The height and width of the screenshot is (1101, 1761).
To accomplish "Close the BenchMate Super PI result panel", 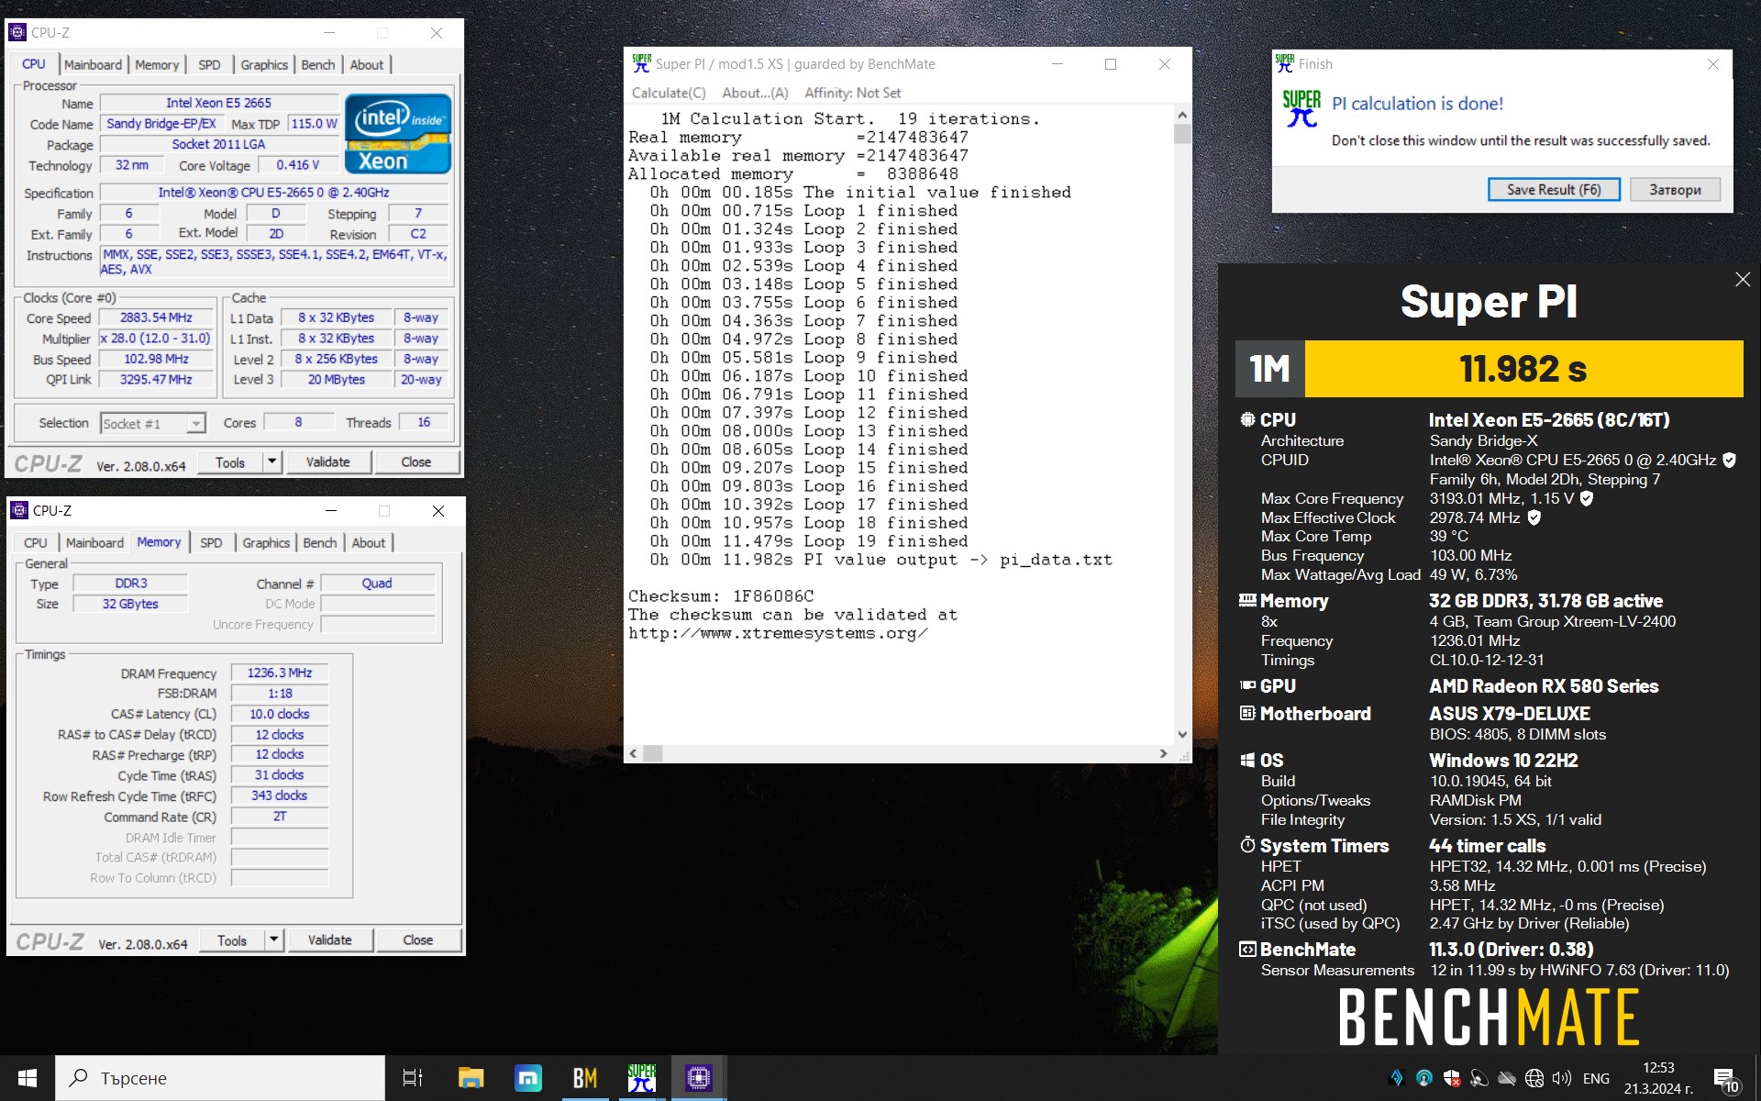I will pyautogui.click(x=1743, y=280).
